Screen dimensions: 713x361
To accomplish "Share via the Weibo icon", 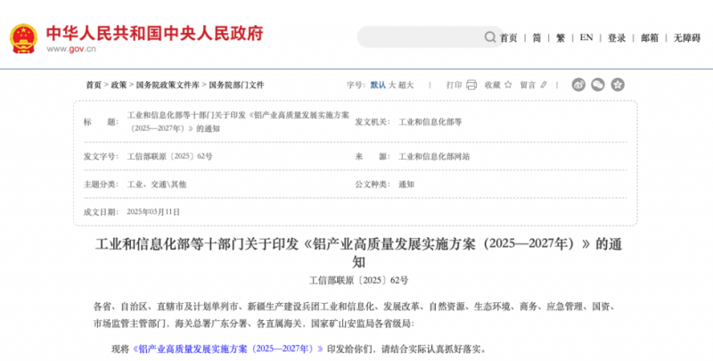I will click(x=578, y=85).
